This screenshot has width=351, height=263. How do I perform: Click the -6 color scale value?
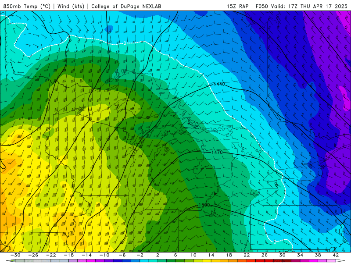pyautogui.click(x=122, y=255)
